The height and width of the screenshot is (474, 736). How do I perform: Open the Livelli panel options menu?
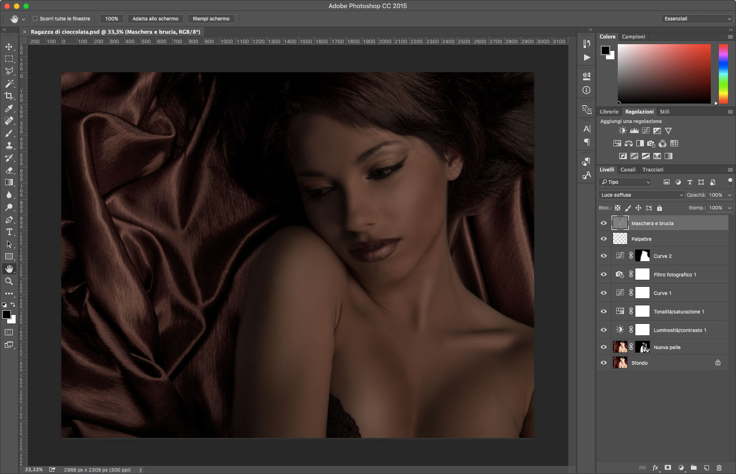pos(730,170)
